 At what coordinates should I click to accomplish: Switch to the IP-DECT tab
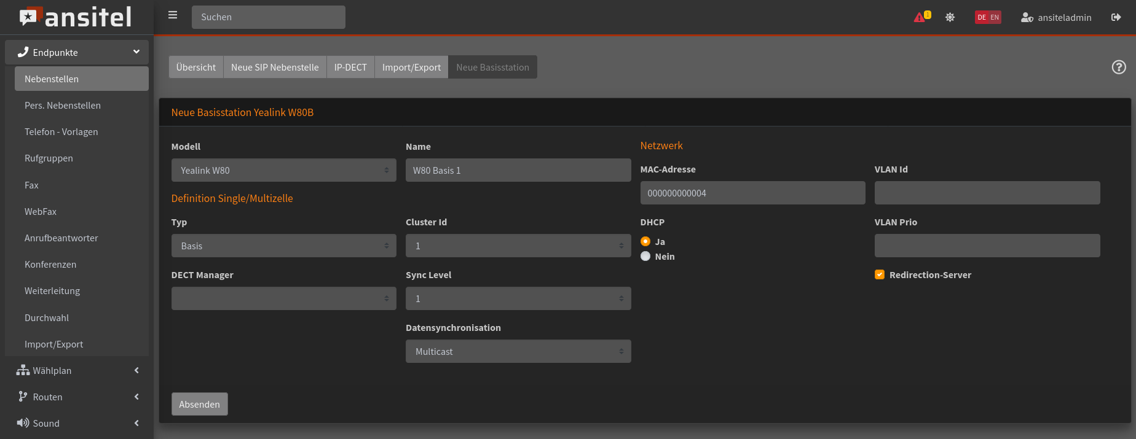[x=350, y=67]
